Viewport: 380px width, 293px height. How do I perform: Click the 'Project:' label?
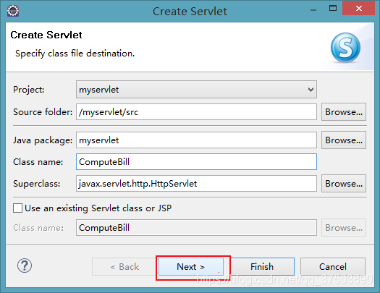(29, 90)
